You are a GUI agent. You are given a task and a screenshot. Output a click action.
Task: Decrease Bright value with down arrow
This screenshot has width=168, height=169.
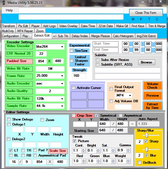[x=98, y=152]
